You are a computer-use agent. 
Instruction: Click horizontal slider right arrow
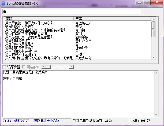(x=71, y=67)
